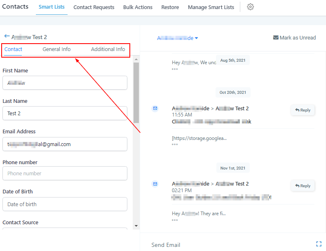Open the Bulk Actions menu
This screenshot has height=251, width=326.
(138, 7)
